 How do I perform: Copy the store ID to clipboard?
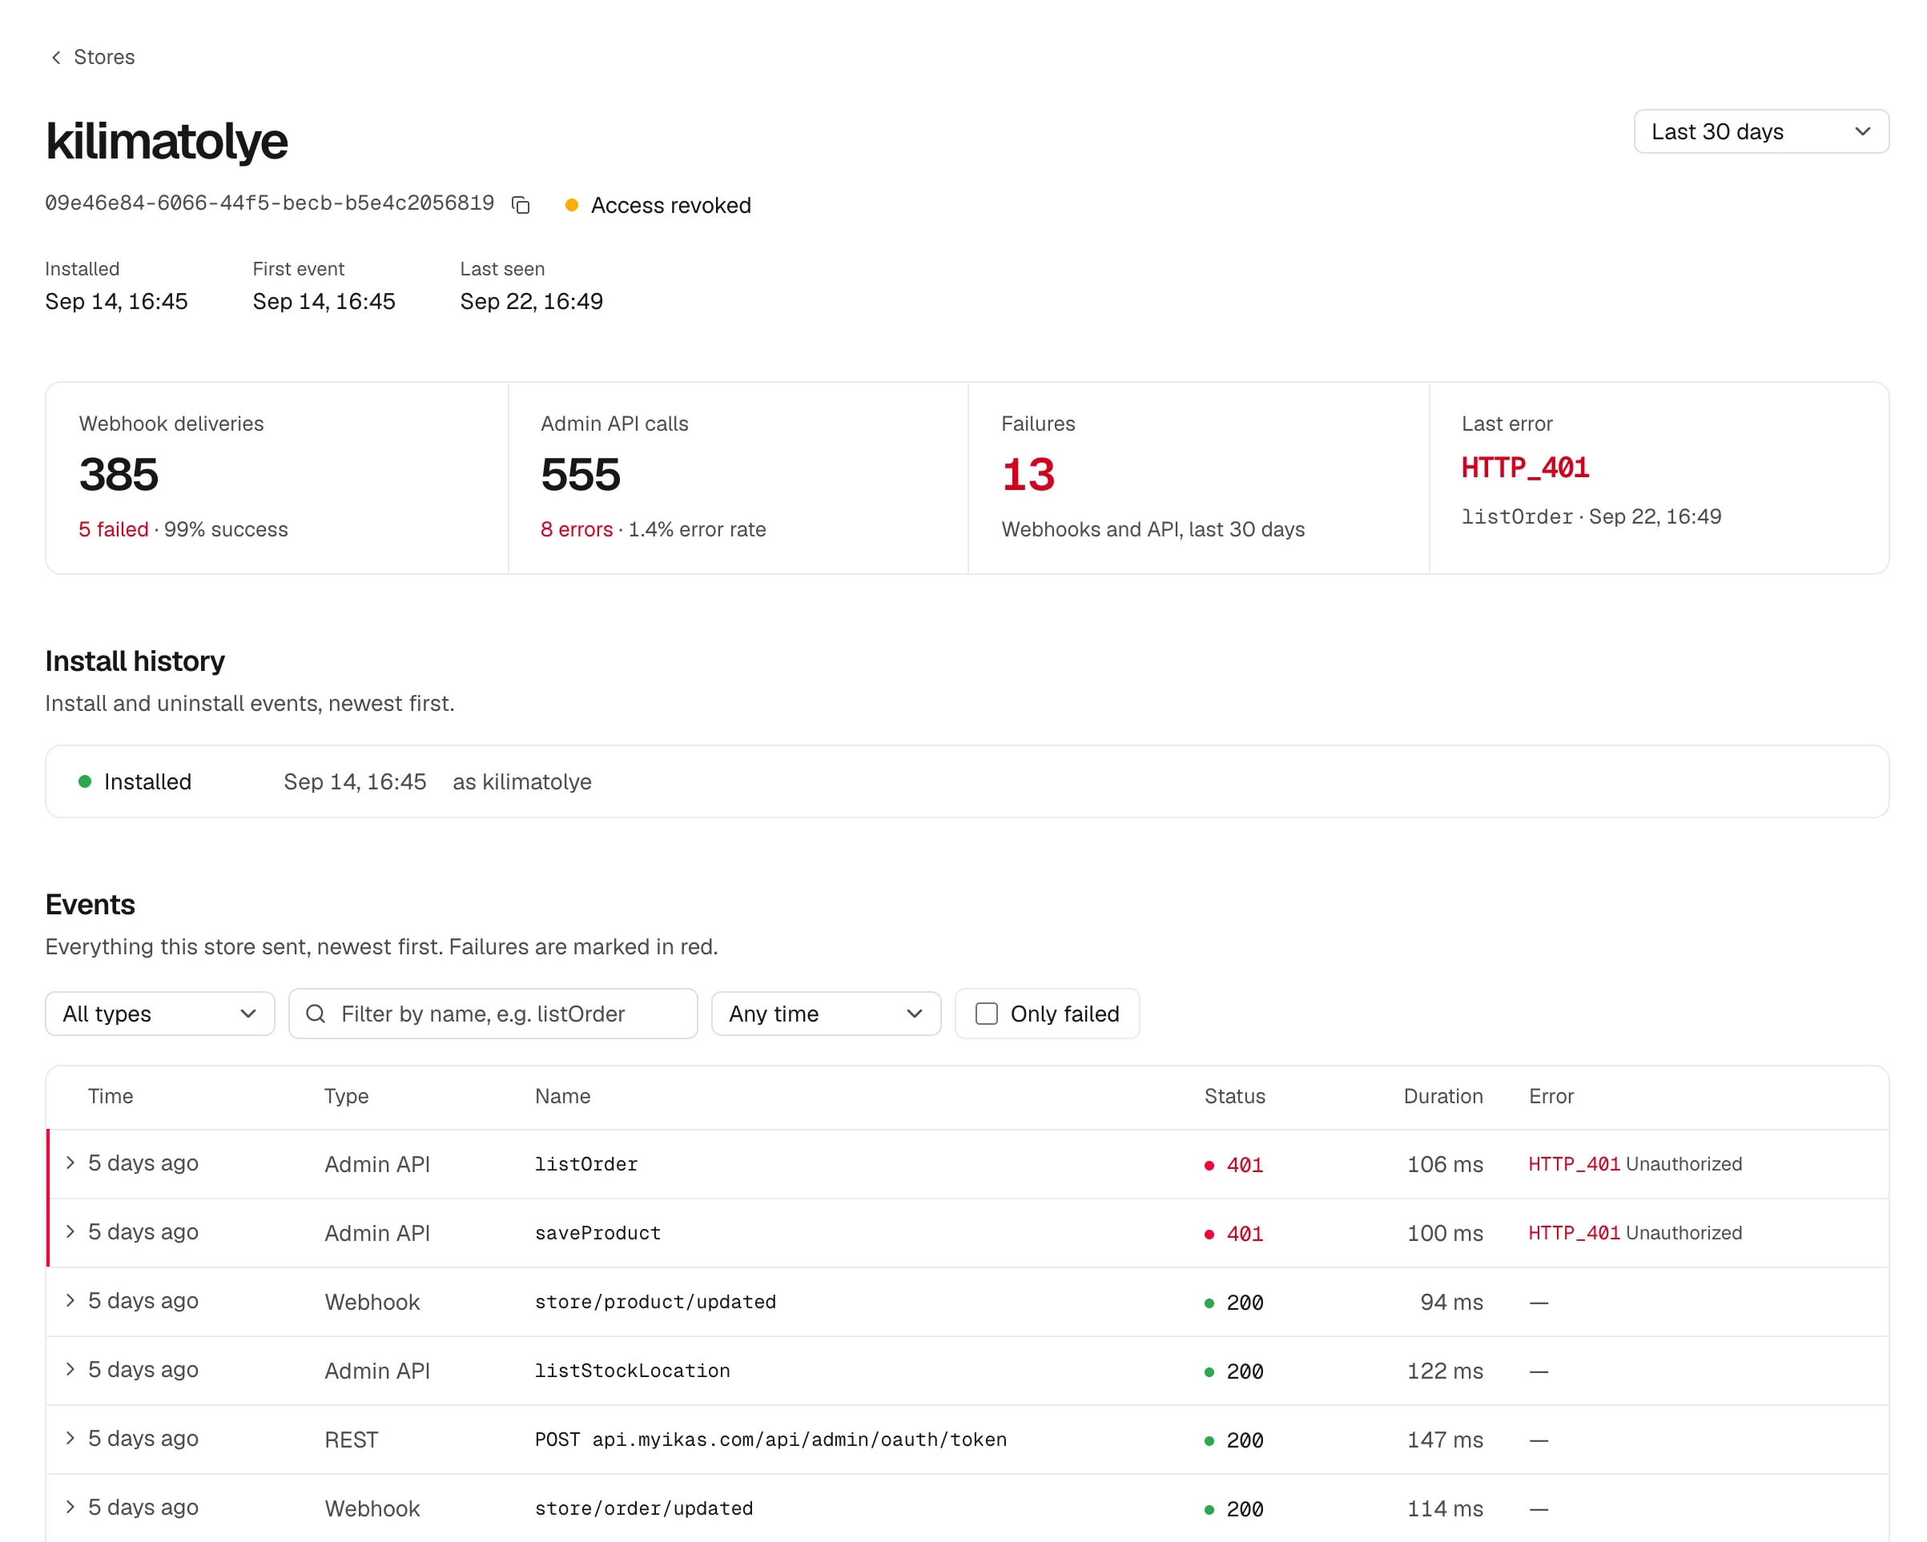(x=521, y=205)
